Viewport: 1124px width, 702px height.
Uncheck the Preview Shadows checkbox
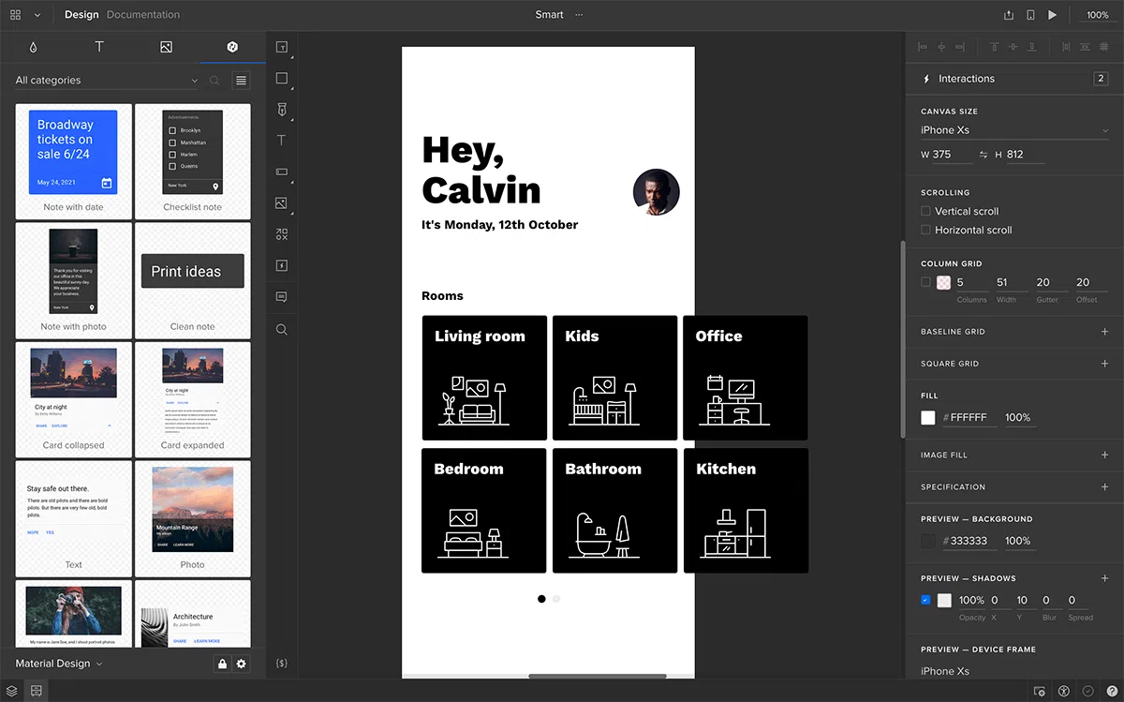click(926, 600)
